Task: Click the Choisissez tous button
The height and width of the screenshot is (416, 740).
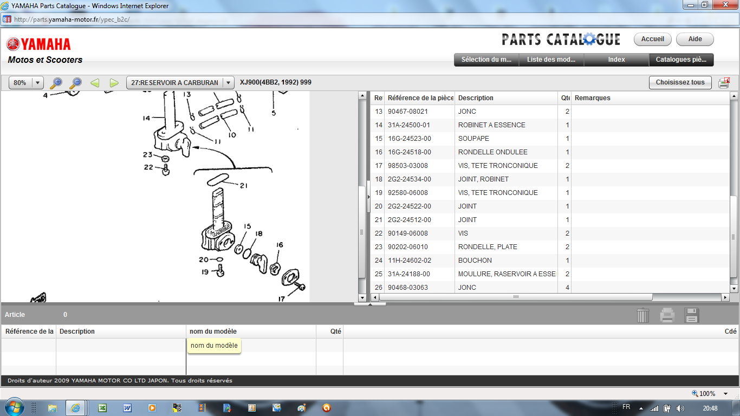Action: [x=680, y=82]
